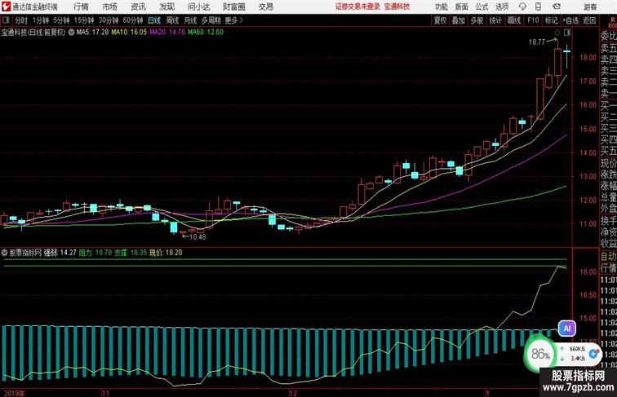The image size is (617, 397).
Task: Click the MA20: 14.76 indicator label
Action: 167,33
